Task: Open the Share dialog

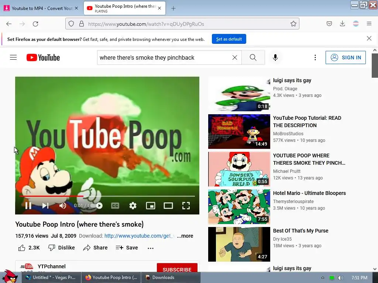Action: (96, 248)
